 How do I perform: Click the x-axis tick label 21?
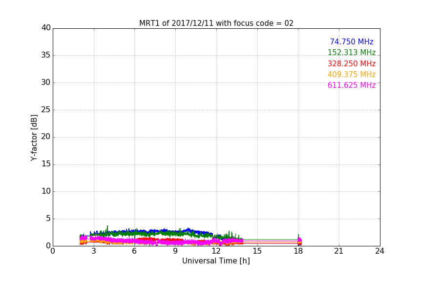(x=339, y=251)
